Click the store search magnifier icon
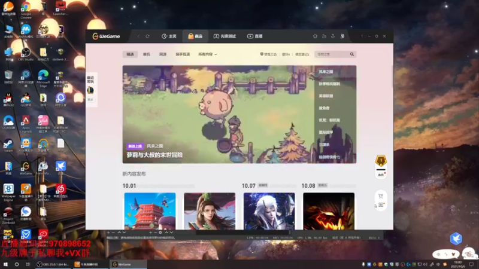479x269 pixels. (x=352, y=54)
